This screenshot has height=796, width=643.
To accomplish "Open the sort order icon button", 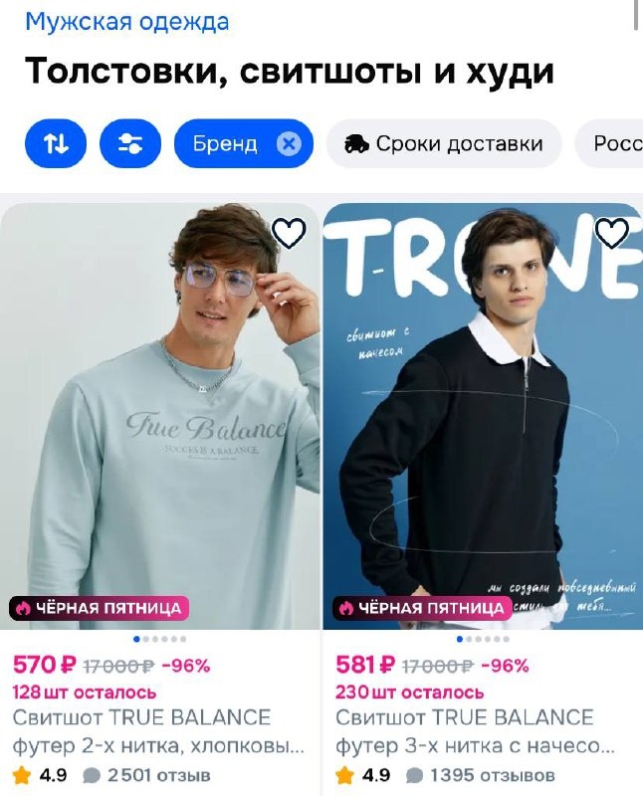I will [x=56, y=143].
